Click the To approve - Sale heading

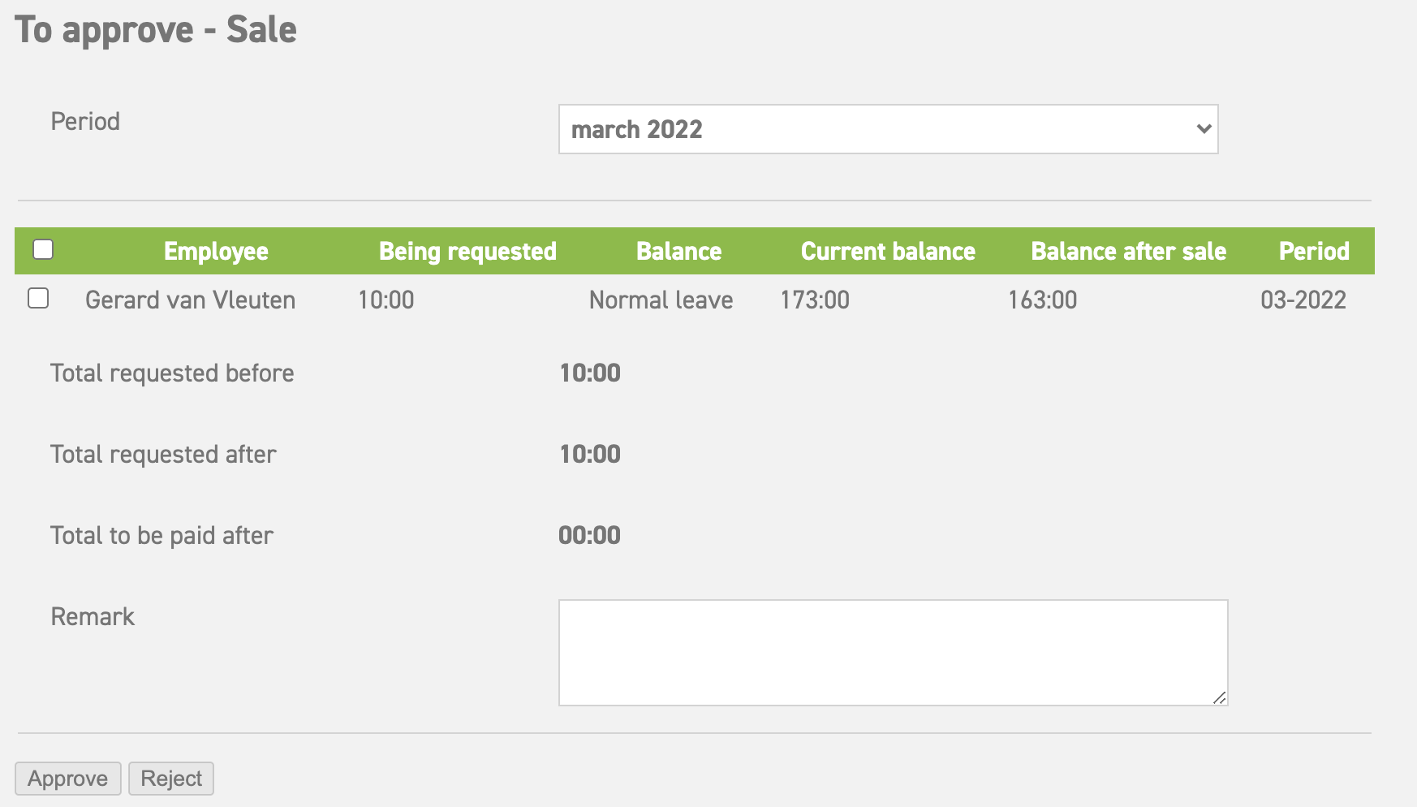pyautogui.click(x=157, y=30)
